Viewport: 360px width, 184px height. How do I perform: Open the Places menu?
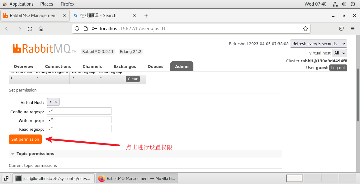point(47,4)
